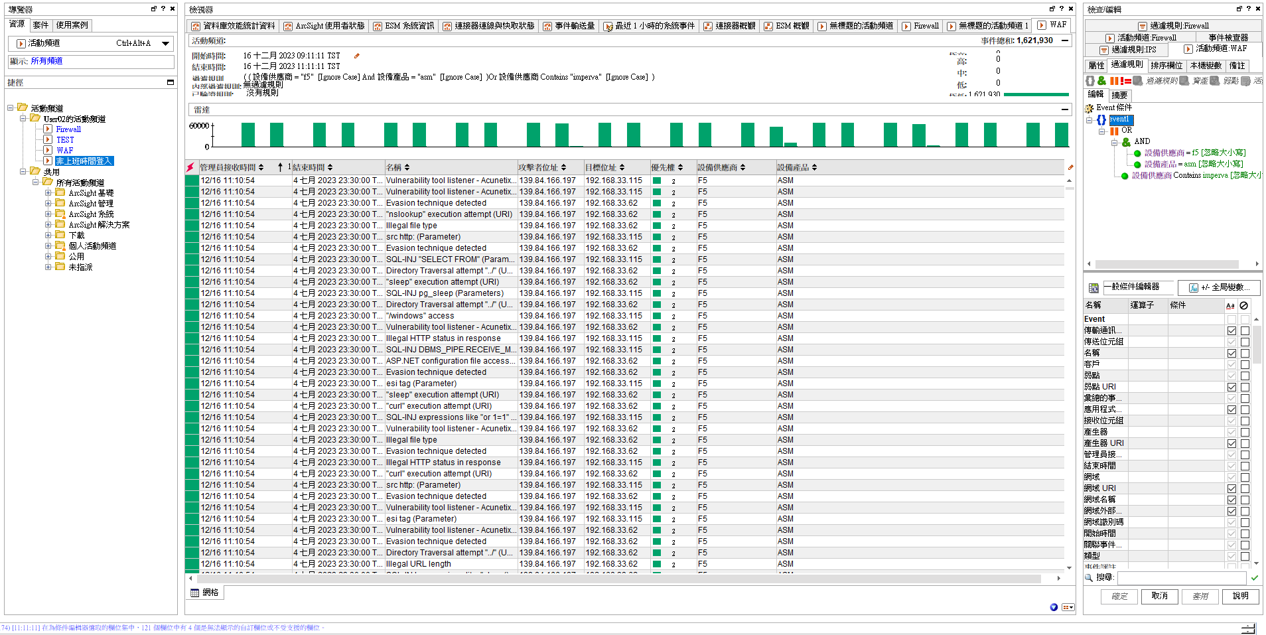Toggle the negate checkbox for 結束時間 row

[1245, 466]
